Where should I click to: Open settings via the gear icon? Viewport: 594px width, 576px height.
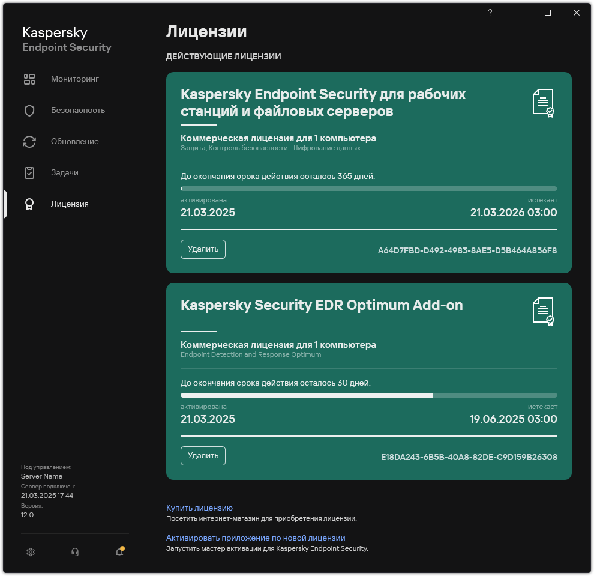click(x=31, y=552)
